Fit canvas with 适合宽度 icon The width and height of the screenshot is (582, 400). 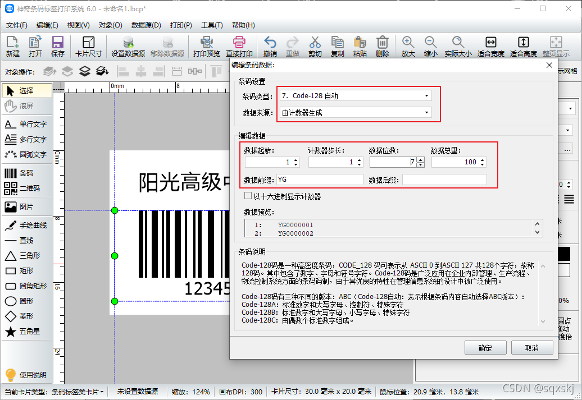tap(490, 47)
